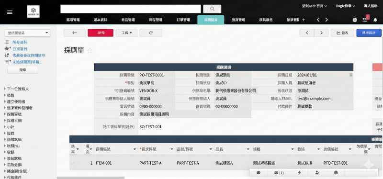Click the calendar icon beside 2024/01/01
The width and height of the screenshot is (383, 179).
click(351, 75)
